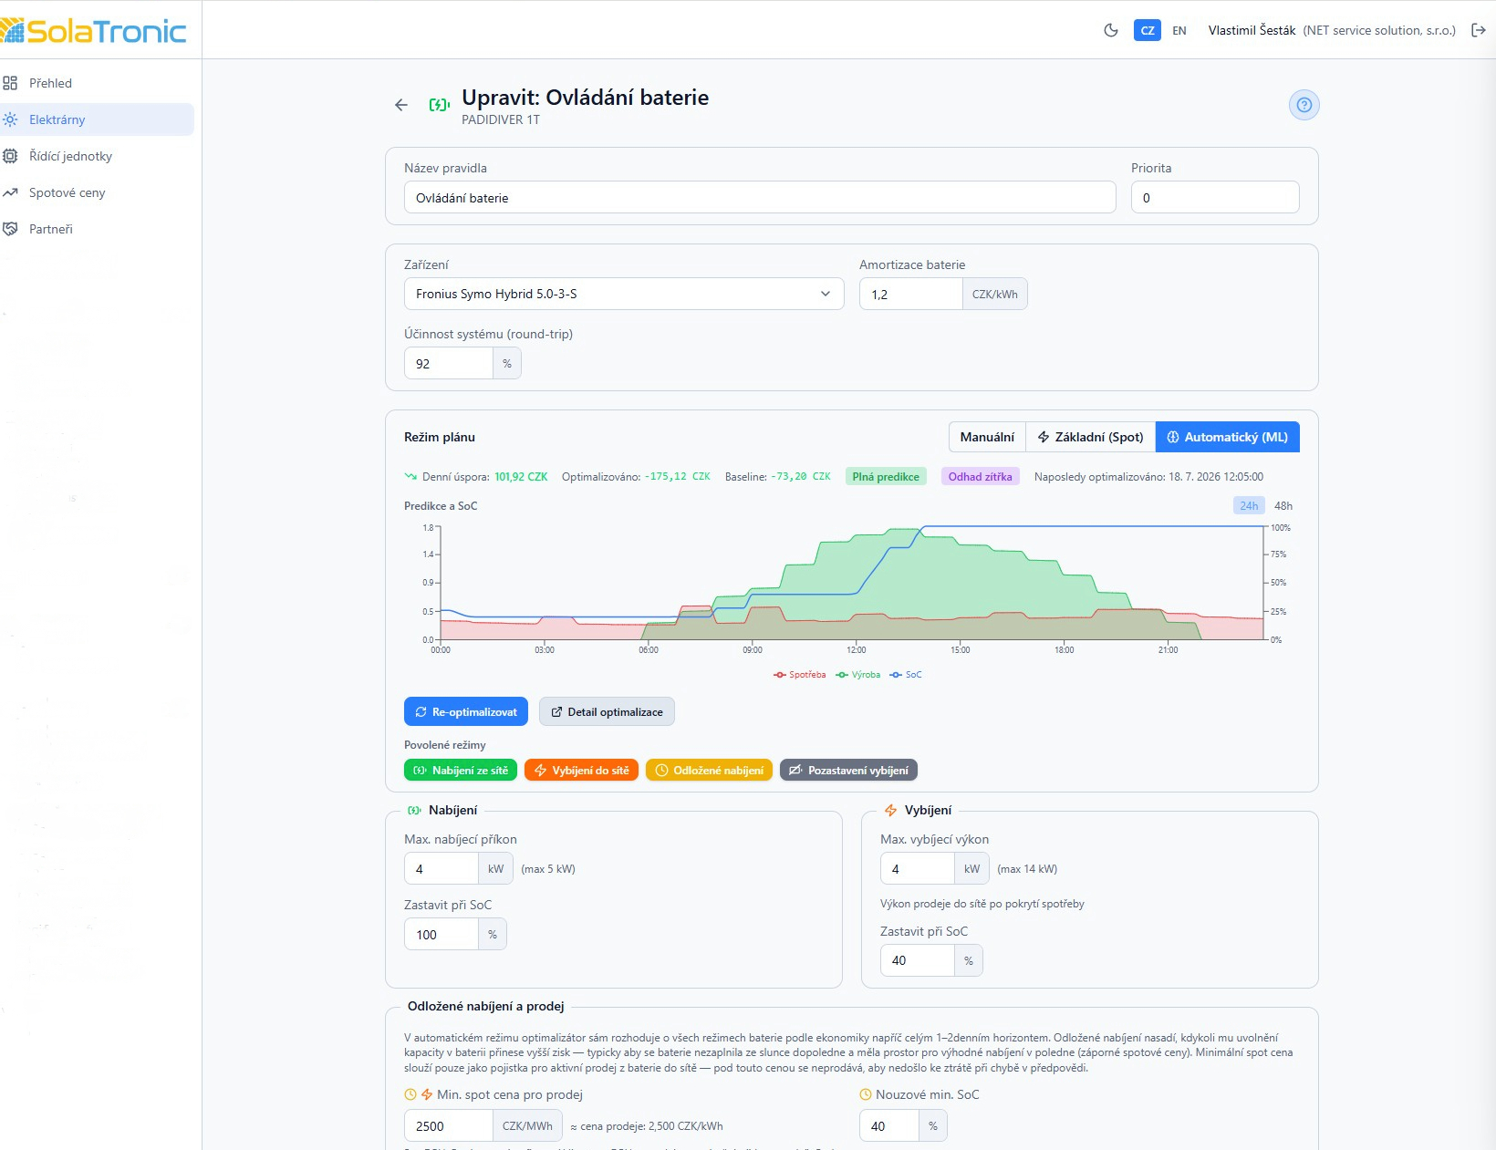1496x1150 pixels.
Task: Click the lightning icon beside Min. spot cena
Action: [x=426, y=1094]
